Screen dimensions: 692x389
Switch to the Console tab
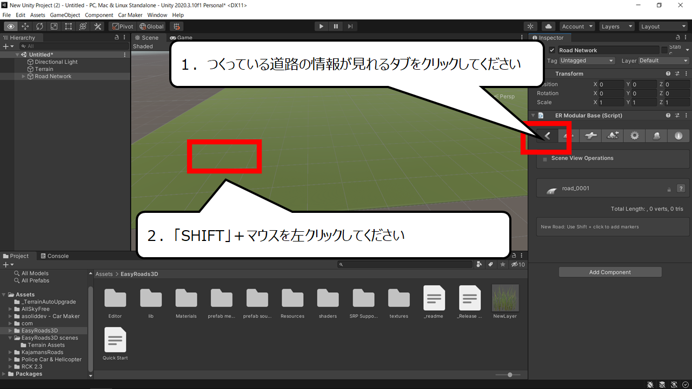click(x=54, y=256)
